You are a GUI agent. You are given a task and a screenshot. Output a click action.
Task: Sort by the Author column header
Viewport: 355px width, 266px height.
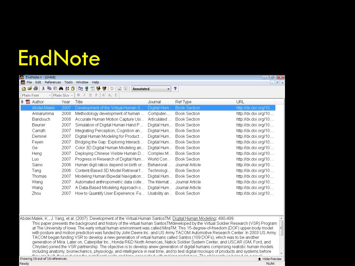[x=45, y=102]
